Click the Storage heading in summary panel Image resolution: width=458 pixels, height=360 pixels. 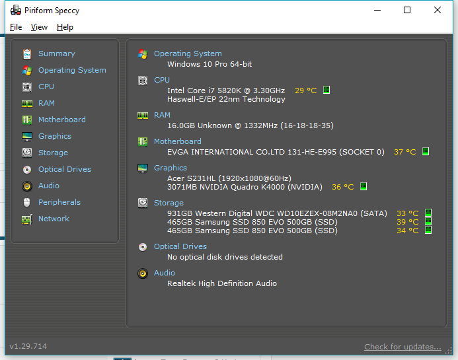pyautogui.click(x=169, y=203)
